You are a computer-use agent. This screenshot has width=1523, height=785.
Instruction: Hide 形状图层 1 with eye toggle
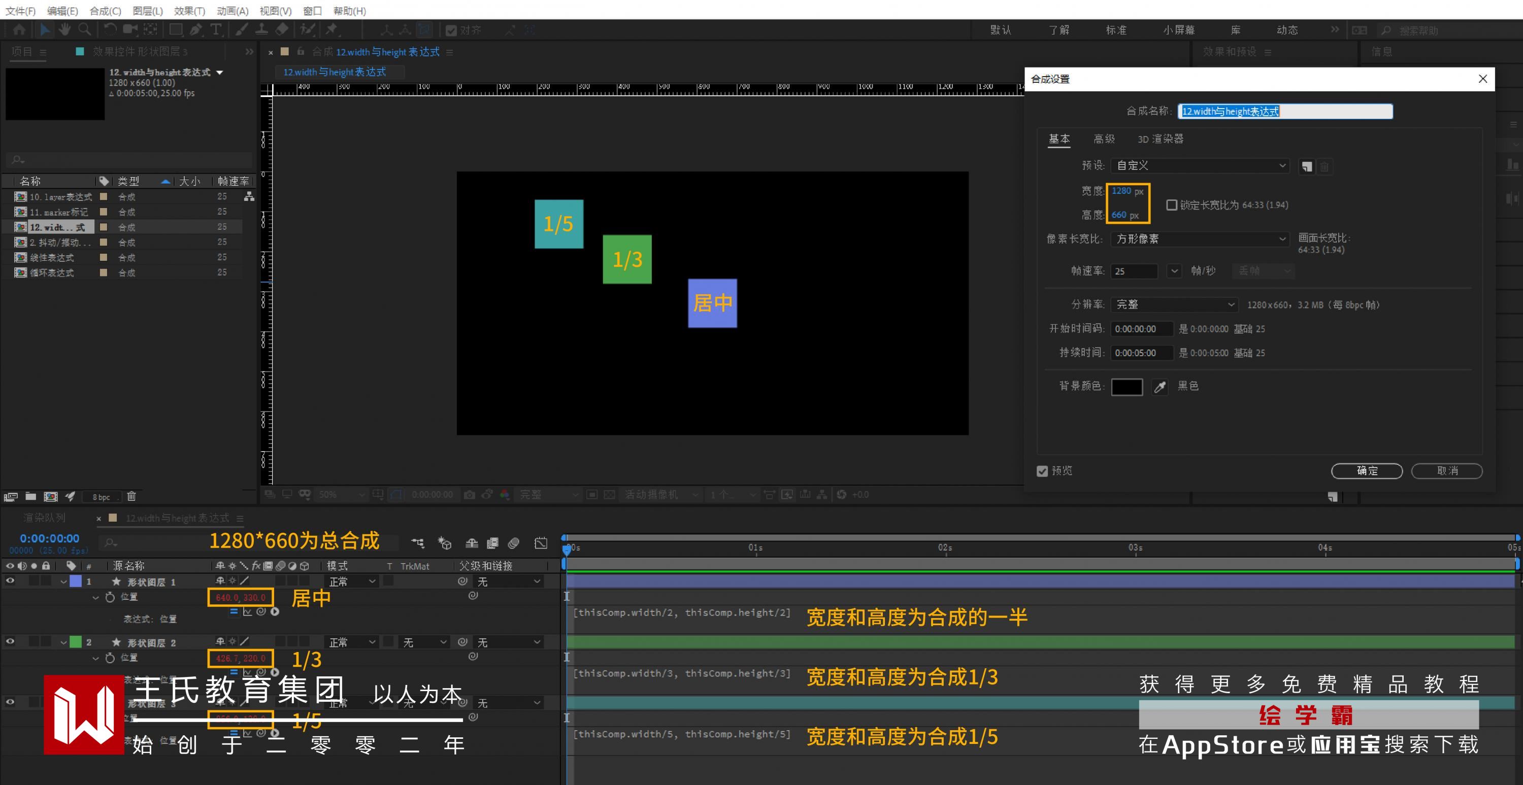pyautogui.click(x=10, y=581)
